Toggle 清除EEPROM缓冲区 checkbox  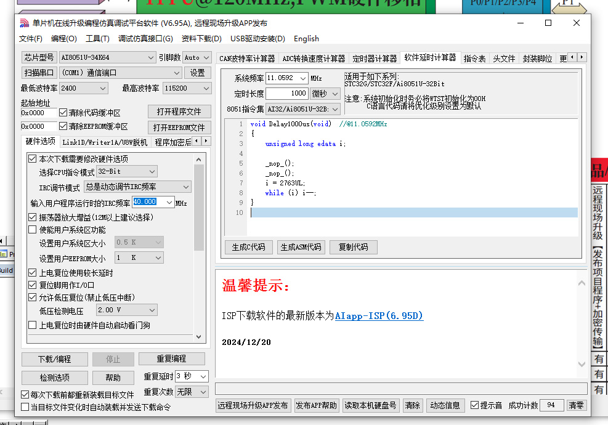coord(63,126)
